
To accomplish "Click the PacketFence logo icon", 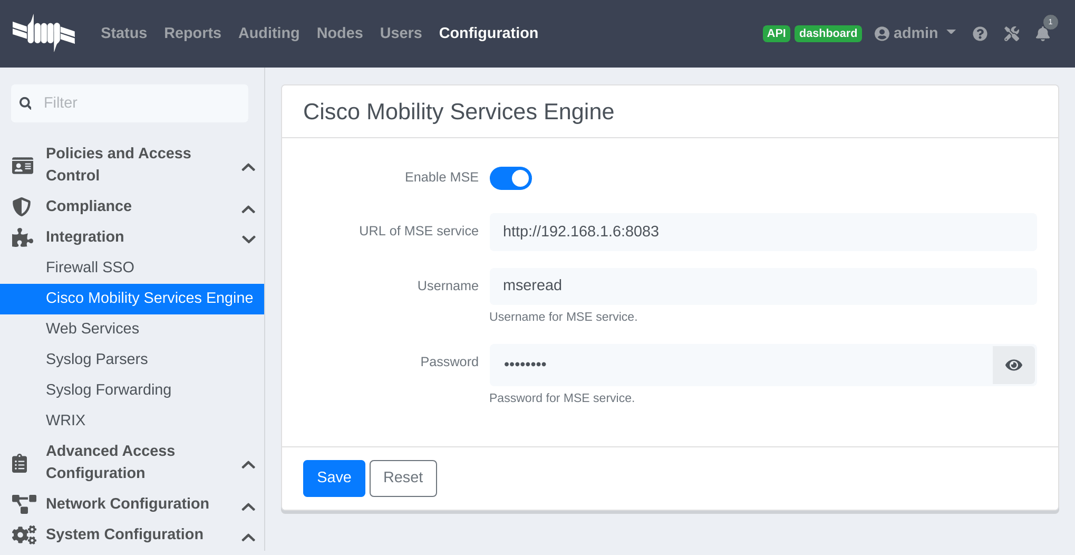I will point(44,33).
